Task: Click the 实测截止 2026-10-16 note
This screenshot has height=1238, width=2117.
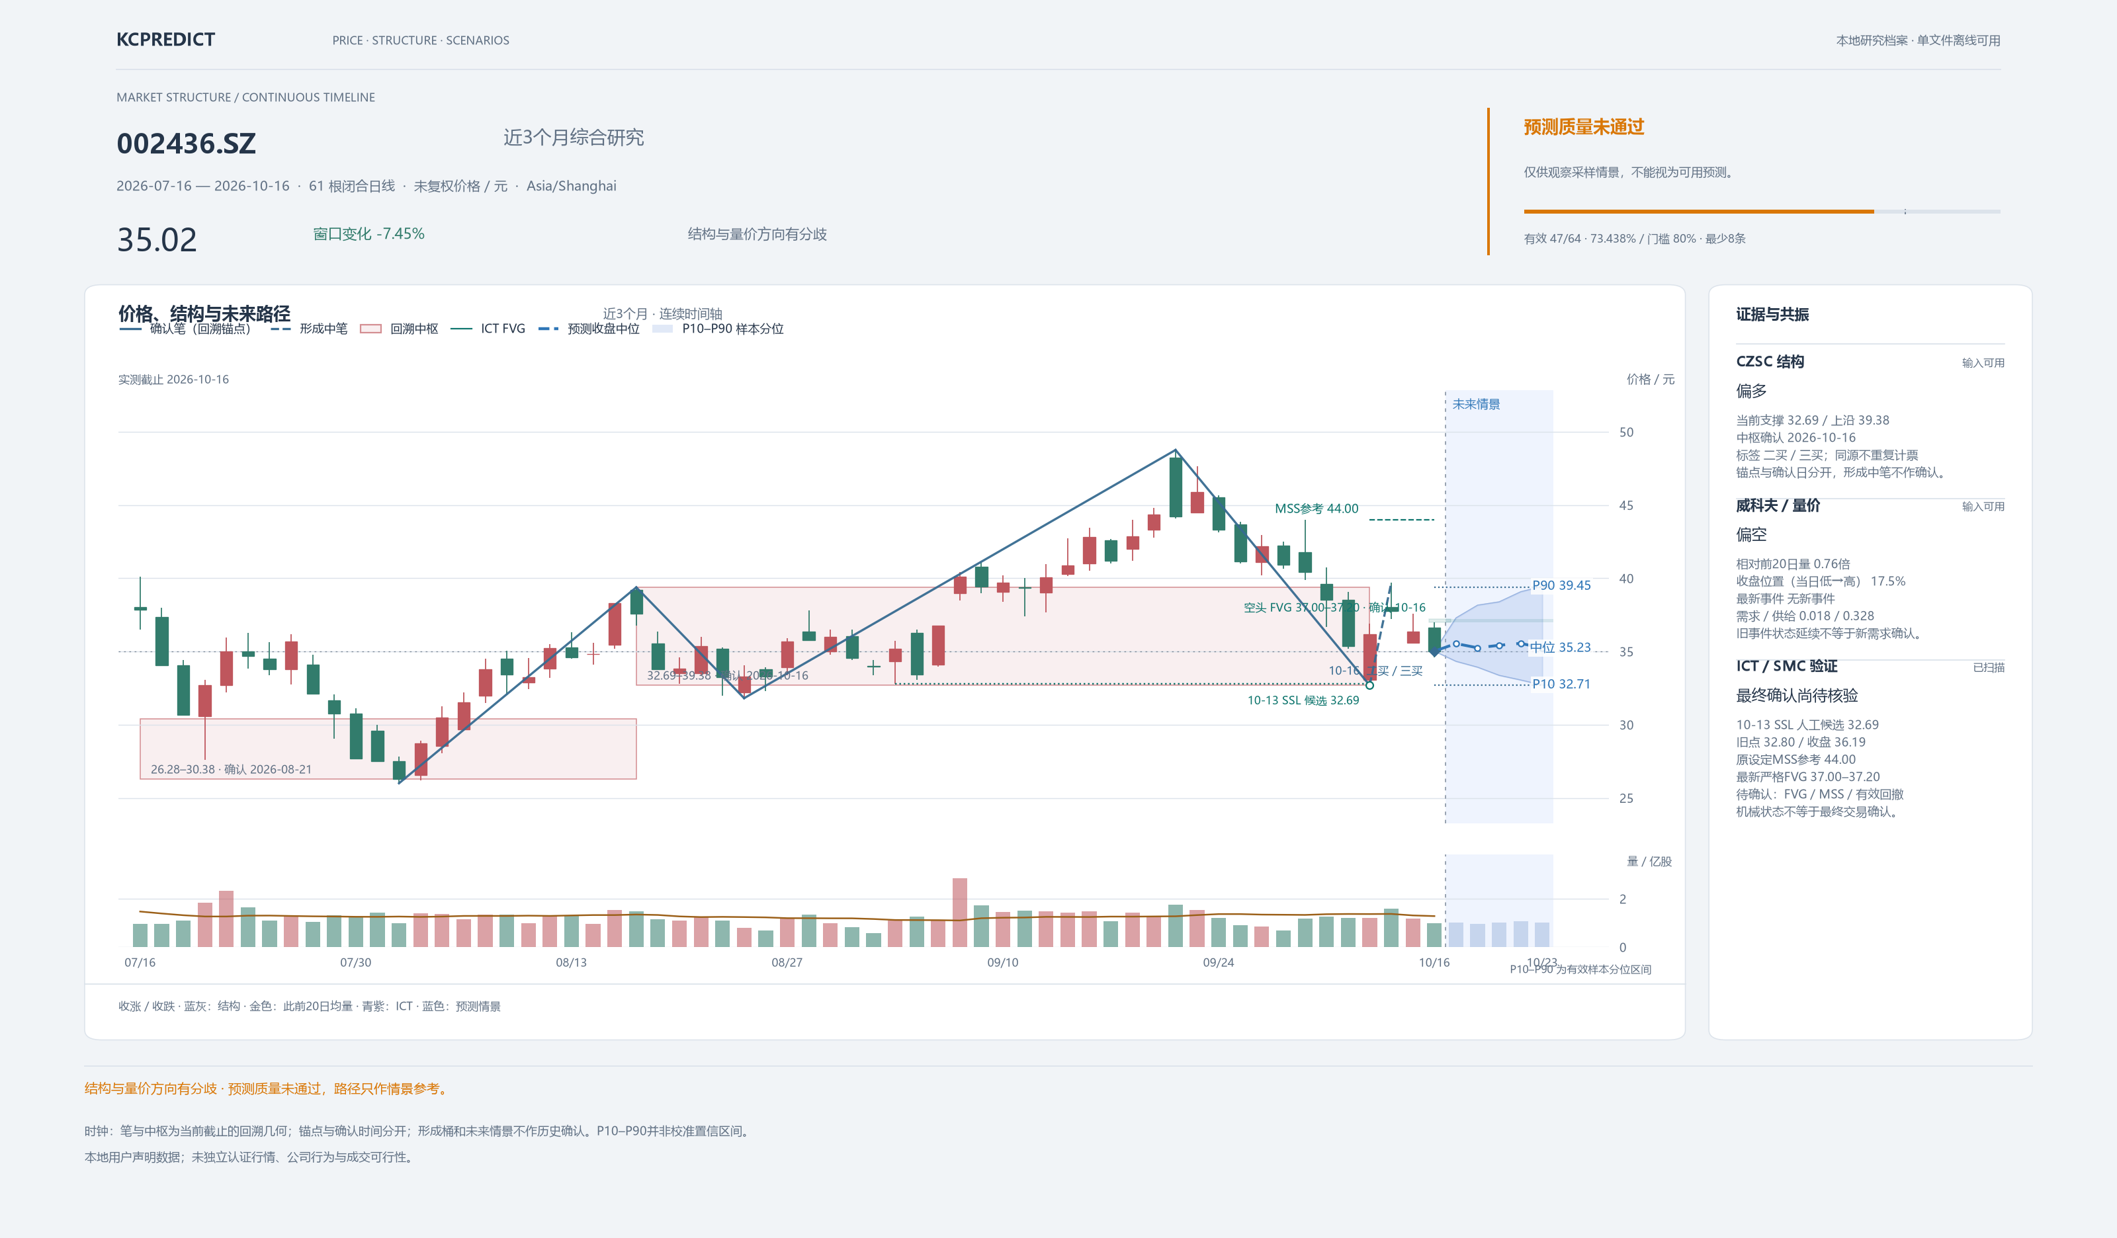Action: pos(173,380)
